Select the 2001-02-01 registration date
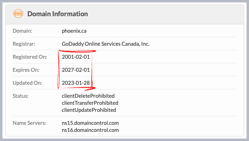Screen dimensions: 249x141 point(76,57)
